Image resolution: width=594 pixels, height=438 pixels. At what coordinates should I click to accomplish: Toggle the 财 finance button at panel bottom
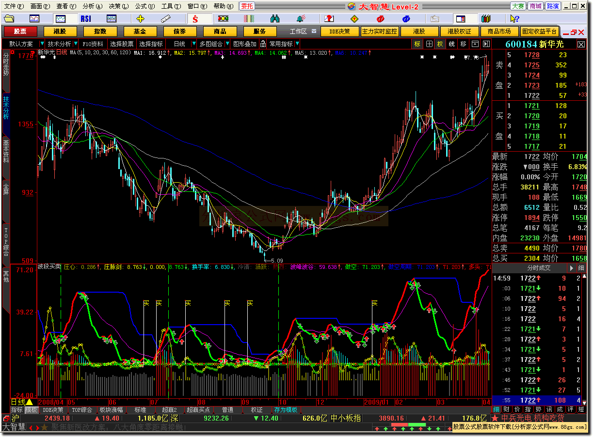506,409
